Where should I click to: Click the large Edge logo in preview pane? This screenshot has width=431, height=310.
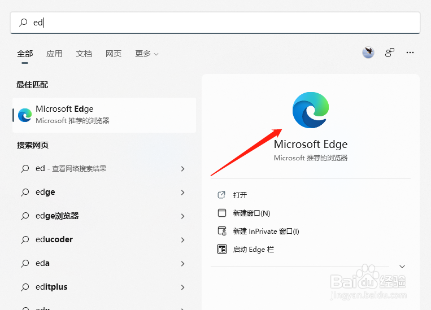(311, 110)
